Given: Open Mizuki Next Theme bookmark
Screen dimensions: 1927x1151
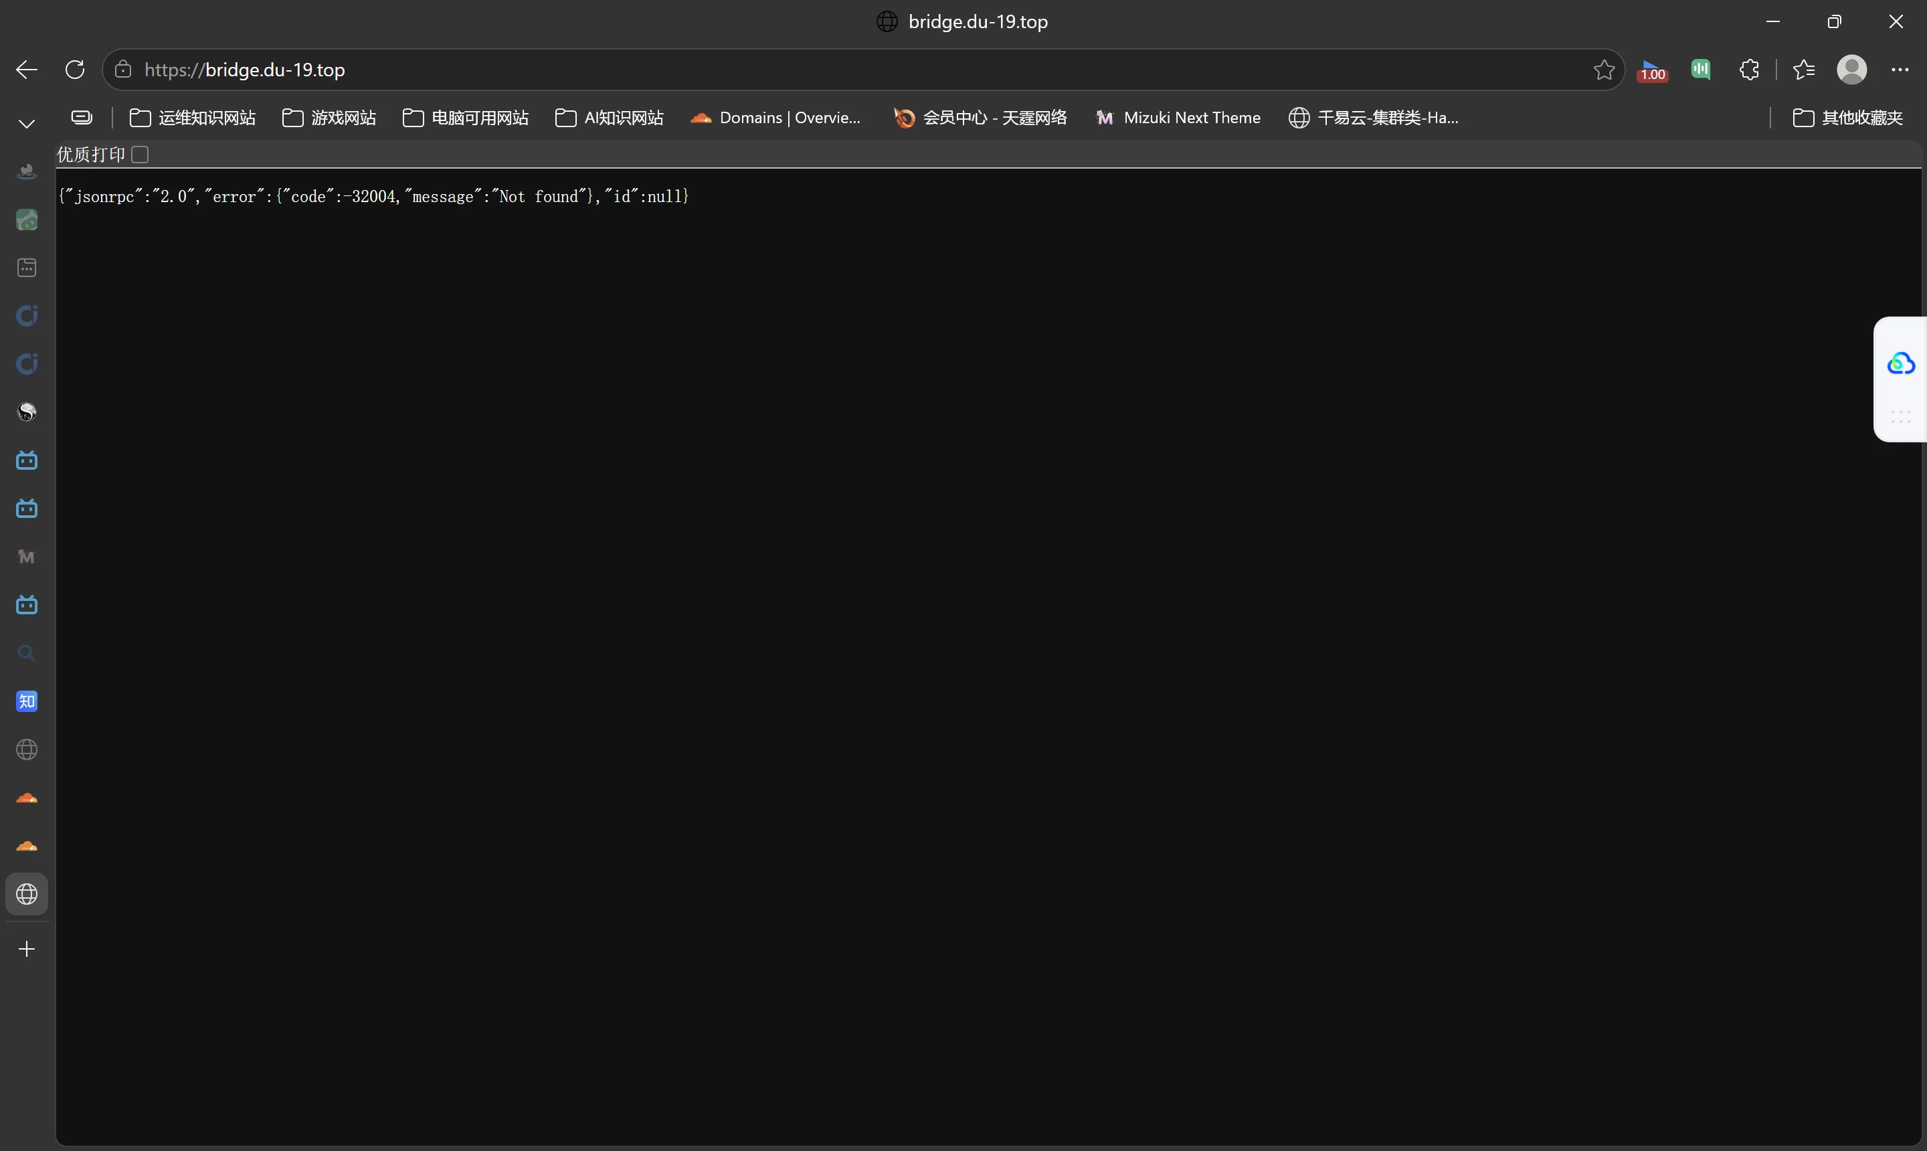Looking at the screenshot, I should point(1178,117).
